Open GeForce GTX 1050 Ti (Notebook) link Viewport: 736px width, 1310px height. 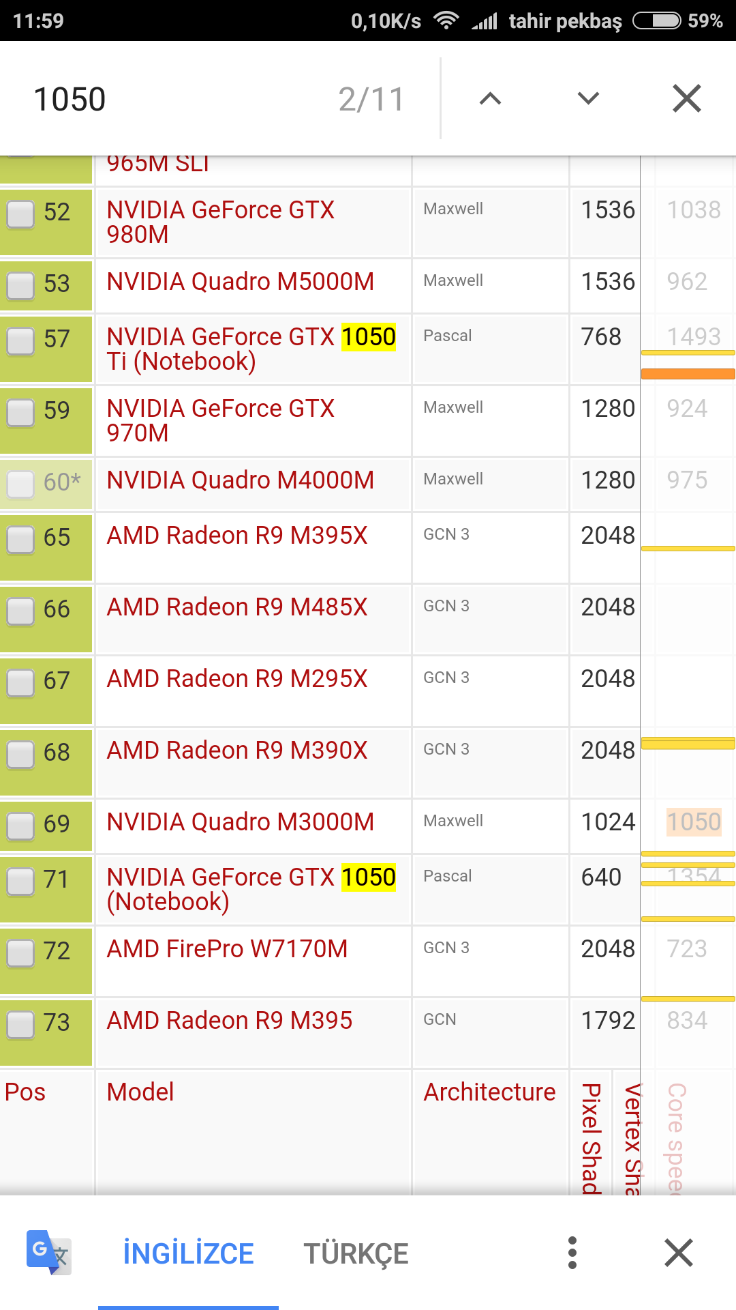tap(251, 349)
